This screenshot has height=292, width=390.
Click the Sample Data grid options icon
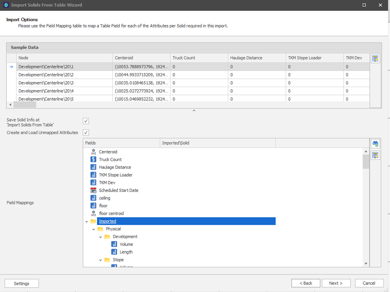click(375, 58)
